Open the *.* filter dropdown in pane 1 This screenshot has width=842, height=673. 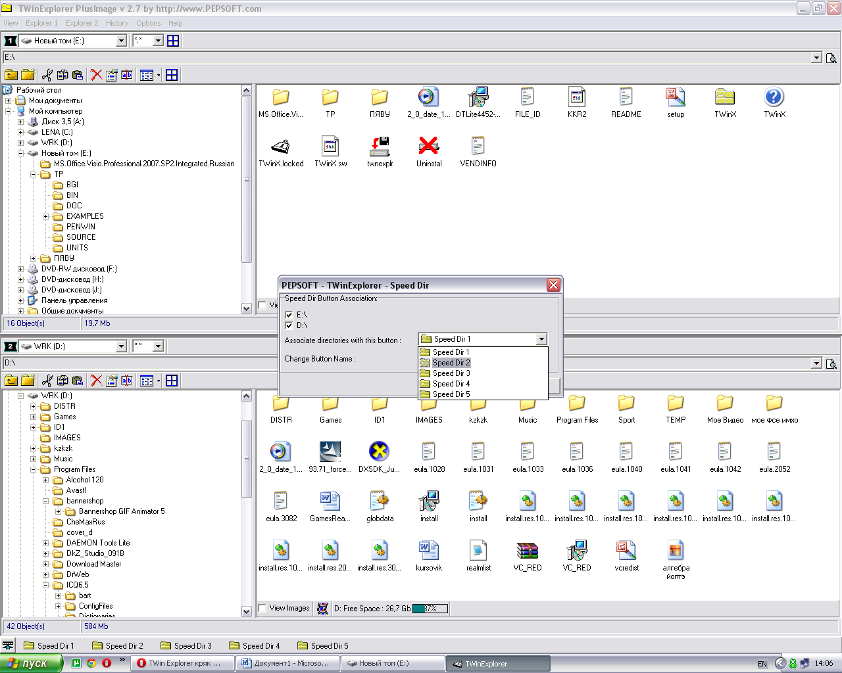pos(158,41)
